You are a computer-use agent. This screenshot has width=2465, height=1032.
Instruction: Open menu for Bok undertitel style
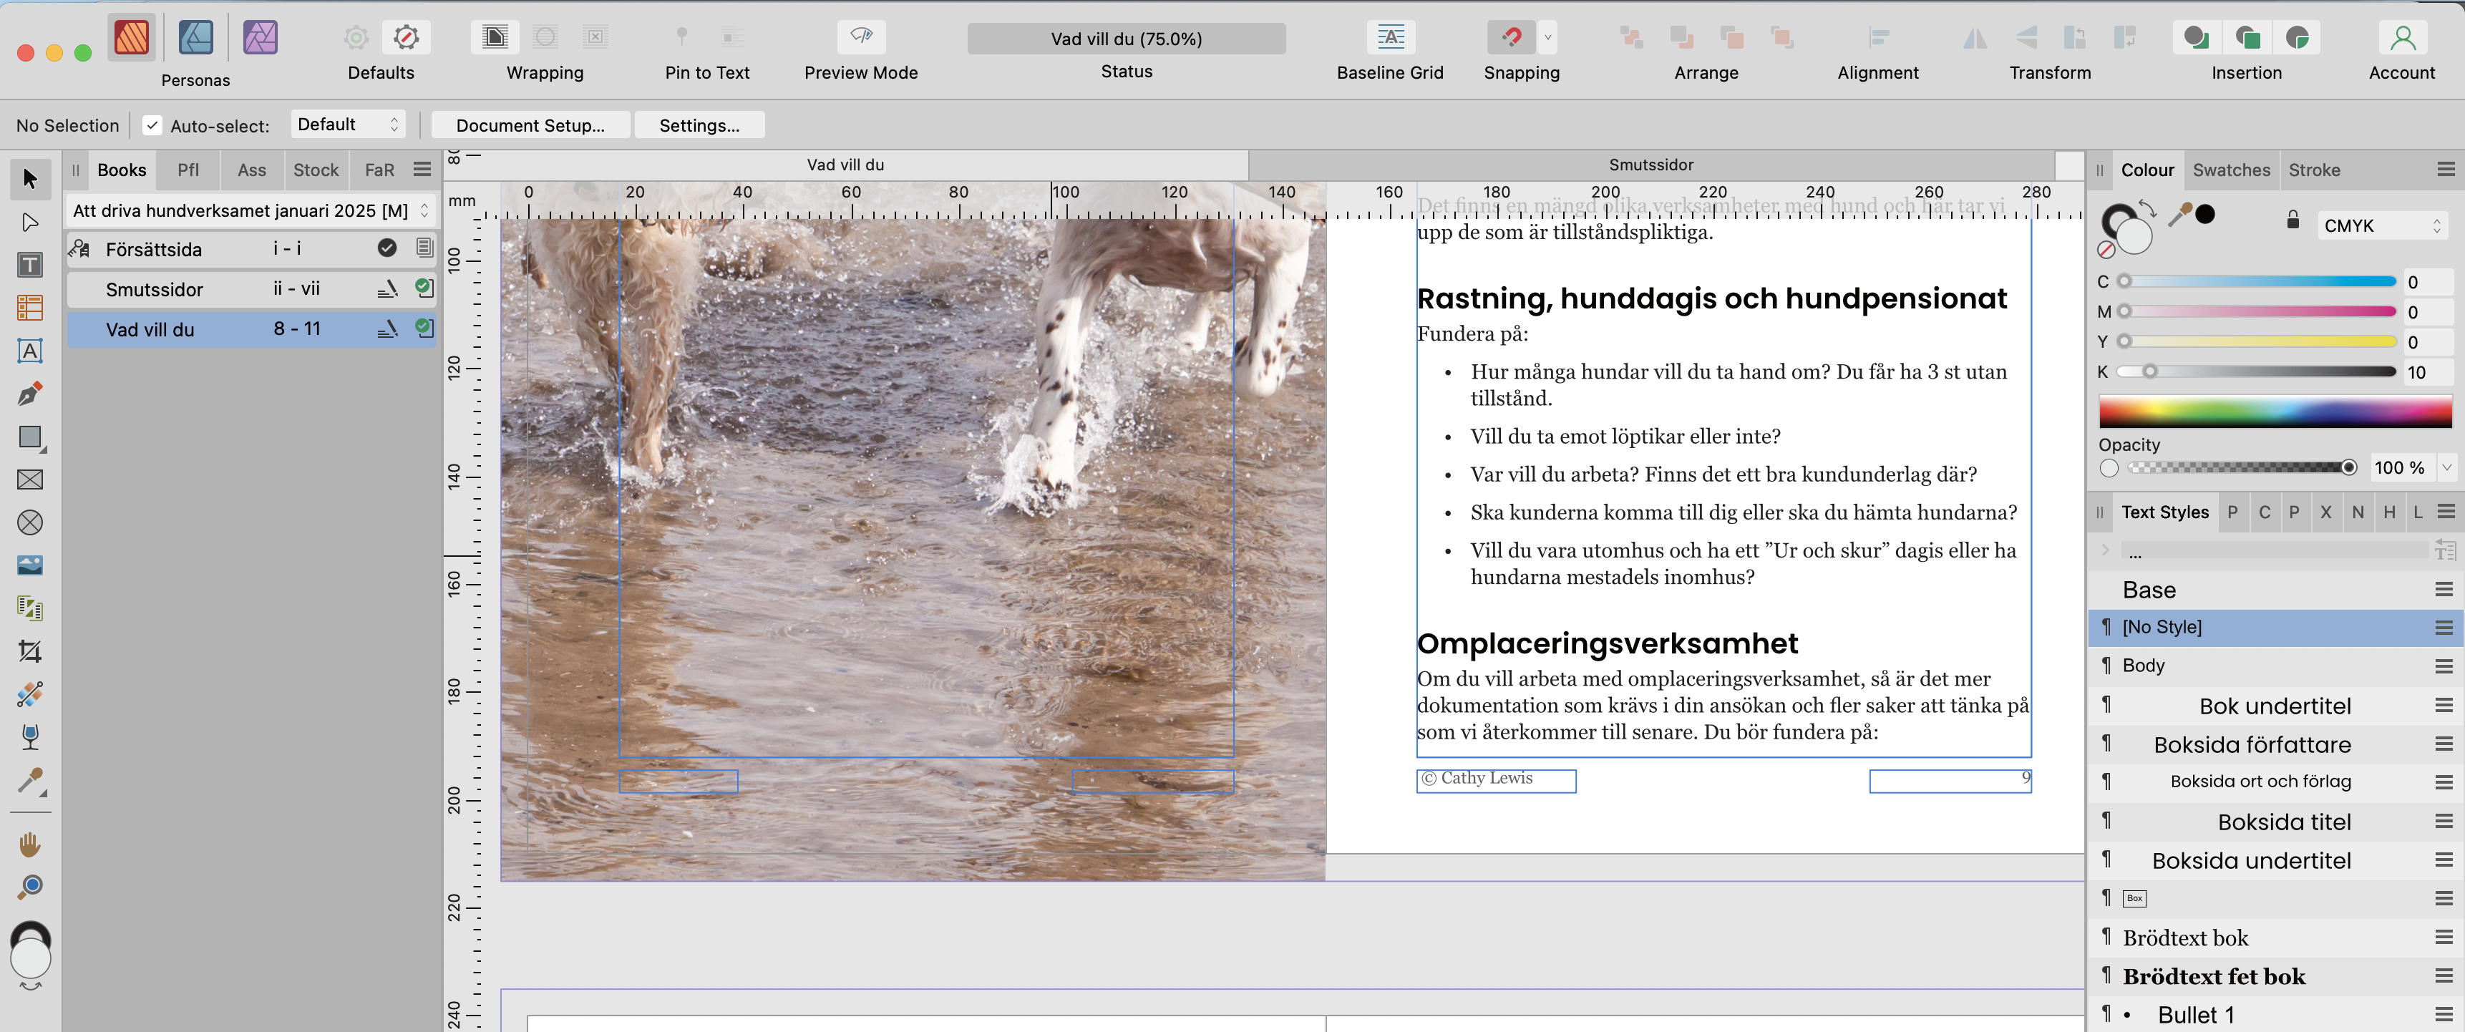click(2444, 706)
